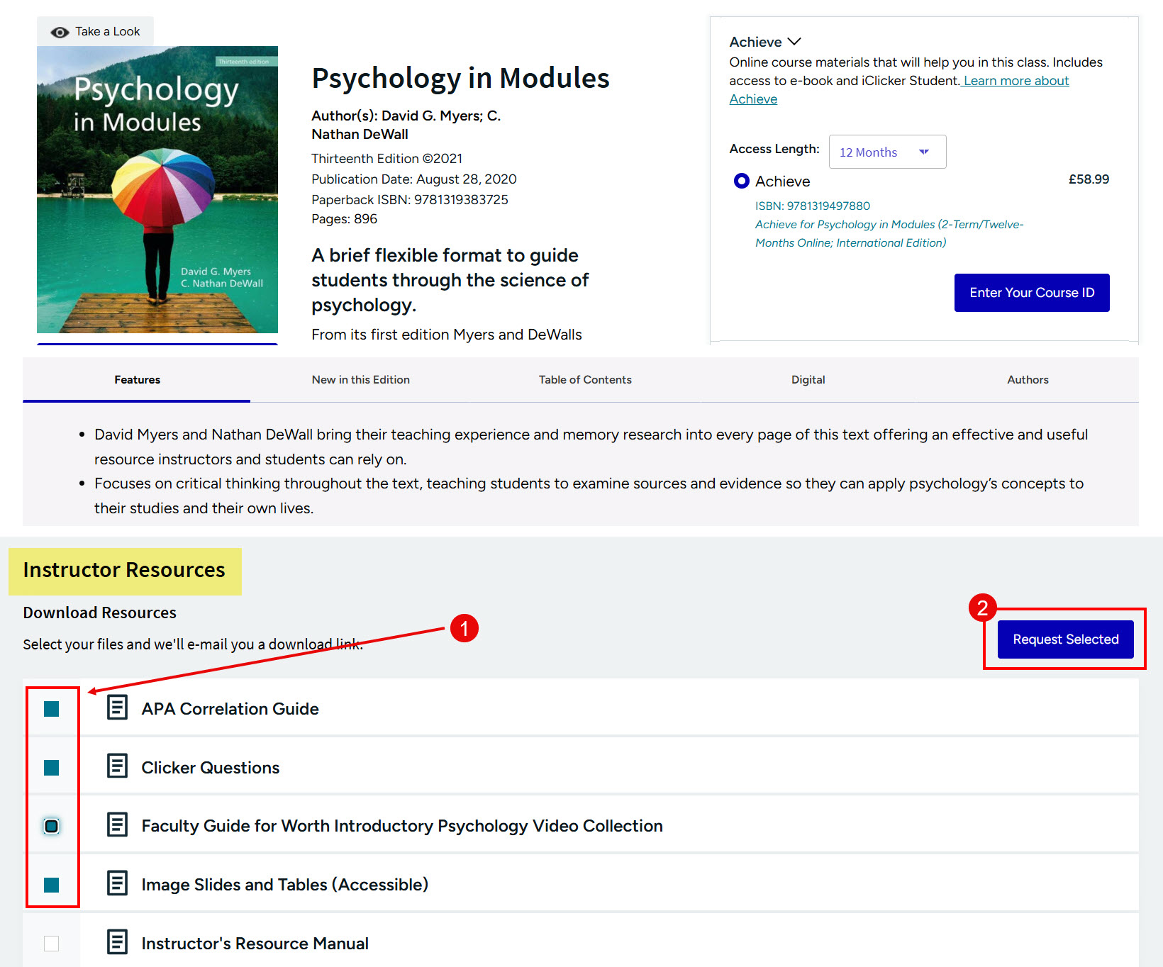Screen dimensions: 1163x967
Task: Tick the Instructor's Resource Manual checkbox
Action: [52, 944]
